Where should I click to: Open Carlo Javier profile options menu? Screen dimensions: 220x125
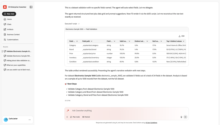tap(30, 120)
